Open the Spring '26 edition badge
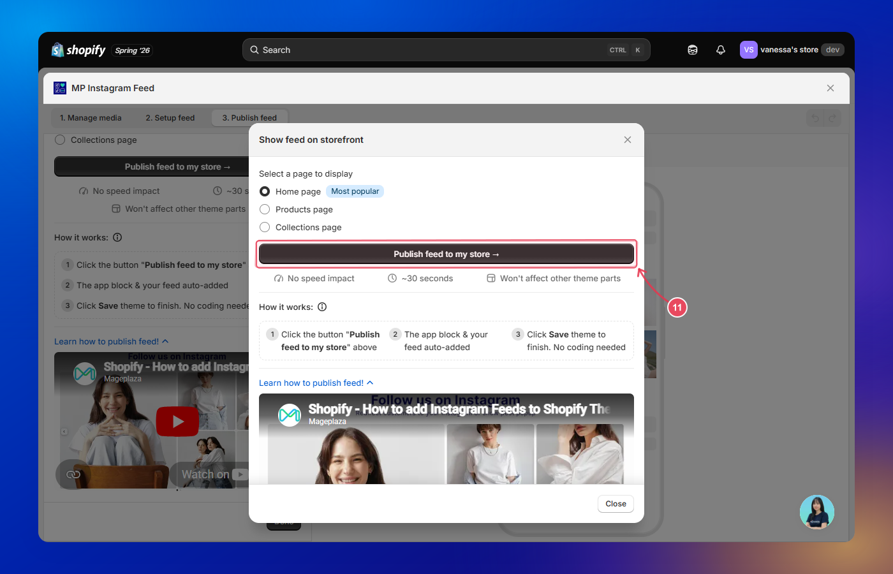 [133, 50]
